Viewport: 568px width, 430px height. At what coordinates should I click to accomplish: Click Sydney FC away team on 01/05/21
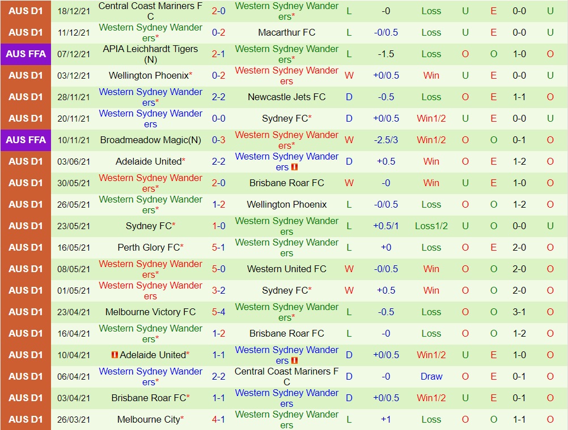coord(286,290)
